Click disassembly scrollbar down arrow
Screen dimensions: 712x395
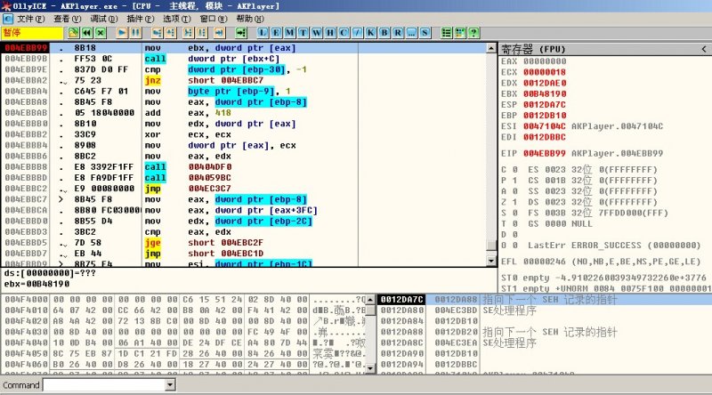pyautogui.click(x=491, y=261)
